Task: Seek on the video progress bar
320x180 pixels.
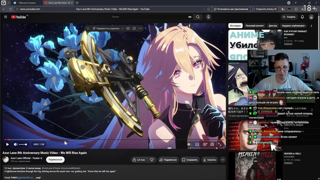Action: (x=114, y=139)
